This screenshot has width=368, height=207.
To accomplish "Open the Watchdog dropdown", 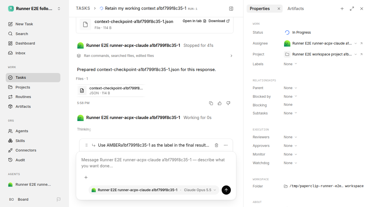I will click(290, 163).
